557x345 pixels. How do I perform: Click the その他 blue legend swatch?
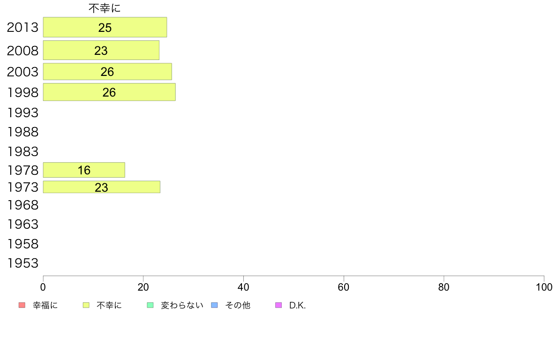(215, 305)
